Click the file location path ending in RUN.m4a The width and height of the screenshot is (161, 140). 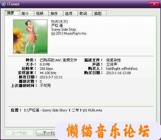click(x=63, y=110)
